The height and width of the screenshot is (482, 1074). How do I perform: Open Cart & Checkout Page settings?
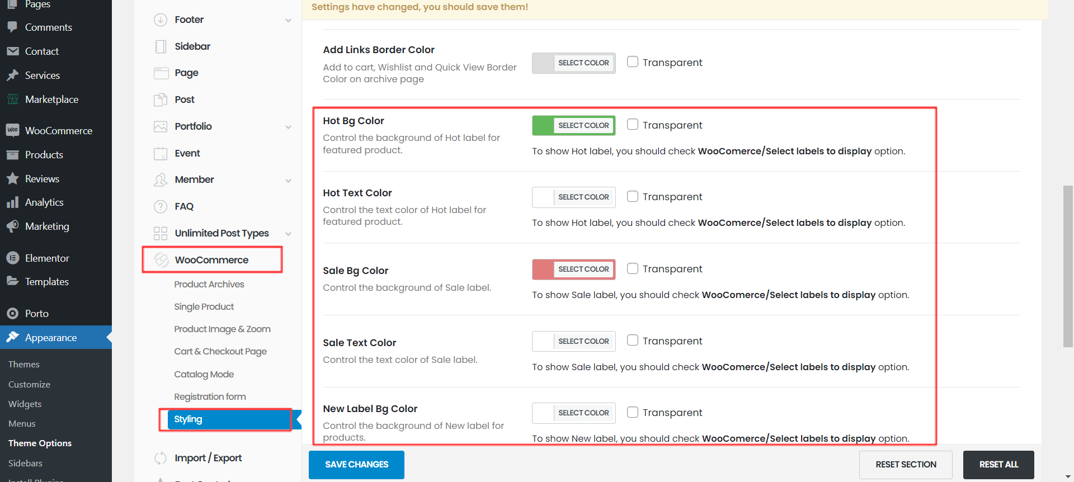coord(220,351)
